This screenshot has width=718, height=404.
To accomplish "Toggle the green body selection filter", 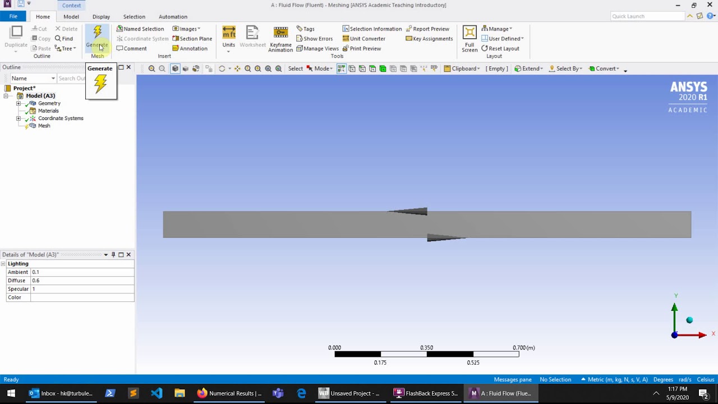I will [383, 68].
